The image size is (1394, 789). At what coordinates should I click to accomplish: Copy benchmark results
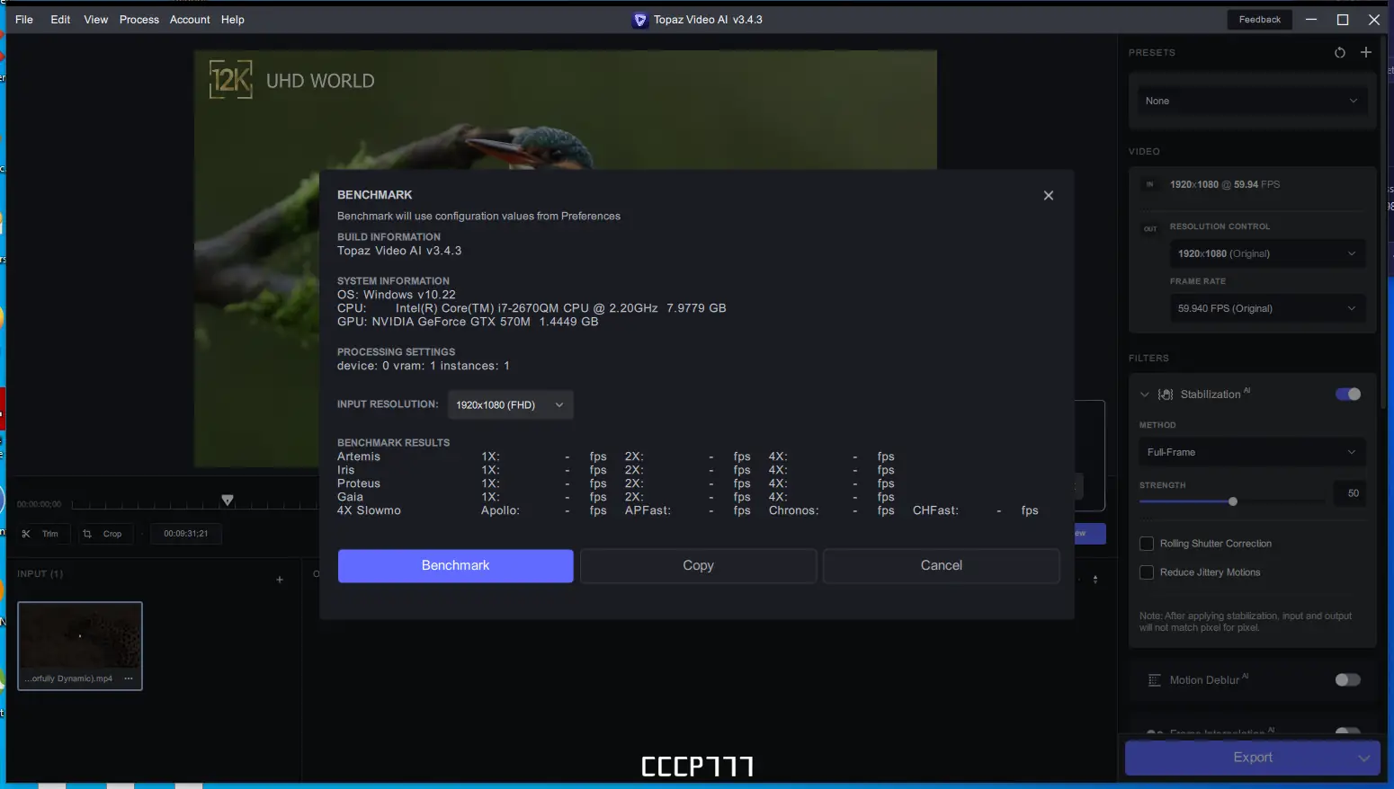coord(699,566)
